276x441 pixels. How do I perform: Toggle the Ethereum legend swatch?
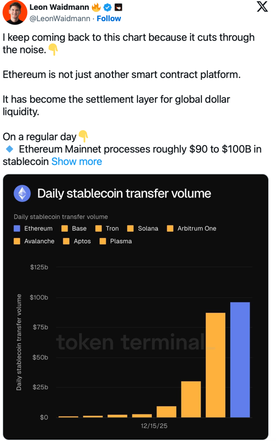[17, 229]
